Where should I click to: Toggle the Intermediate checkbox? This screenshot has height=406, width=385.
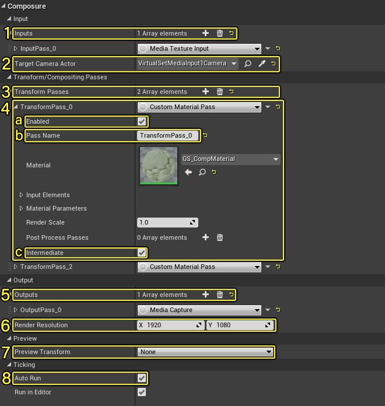(141, 253)
